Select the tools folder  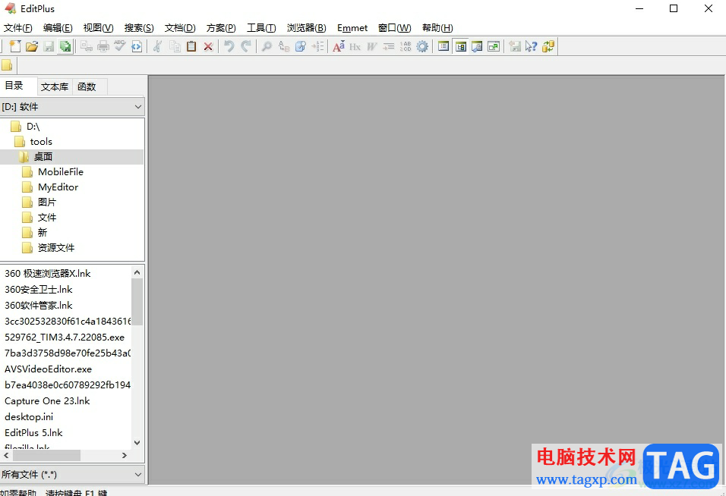41,142
